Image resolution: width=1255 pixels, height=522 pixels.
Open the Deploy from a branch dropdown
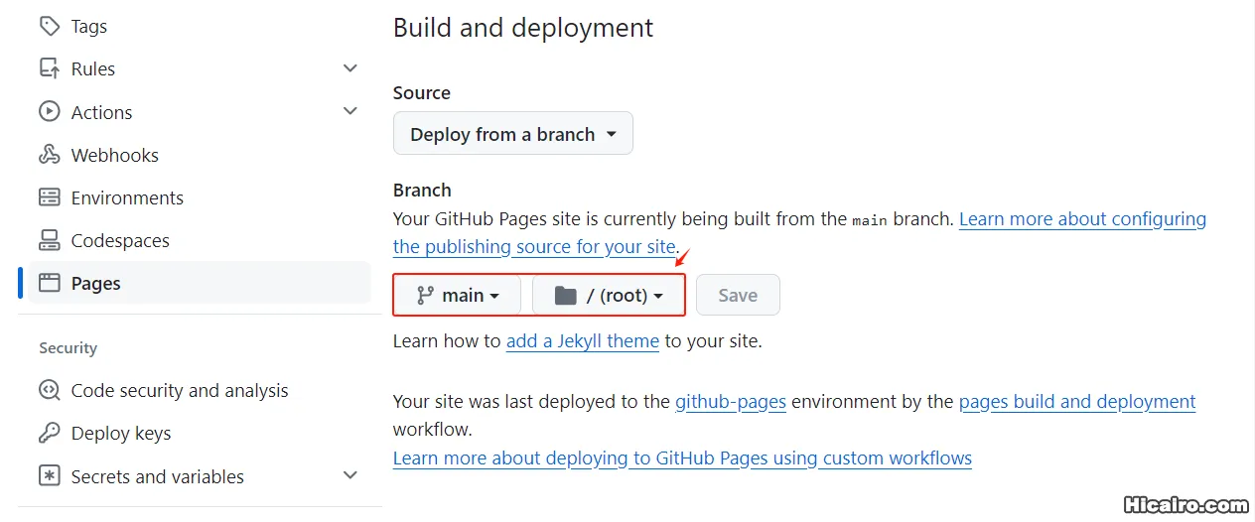tap(513, 133)
